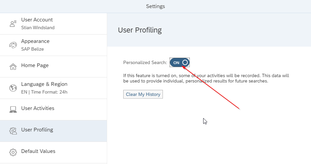Click the Appearance palette icon
The image size is (311, 164).
[x=13, y=45]
